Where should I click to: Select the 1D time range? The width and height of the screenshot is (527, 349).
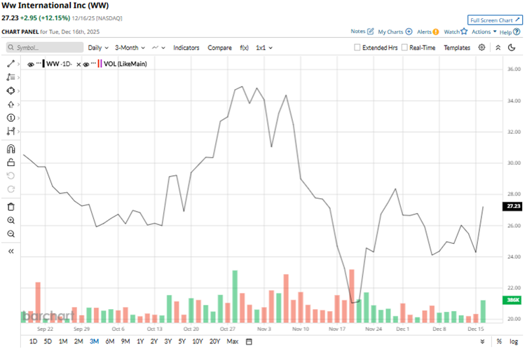pos(33,341)
